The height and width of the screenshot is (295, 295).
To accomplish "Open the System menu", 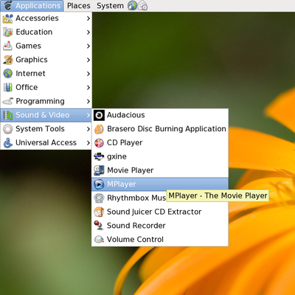I will pos(110,6).
